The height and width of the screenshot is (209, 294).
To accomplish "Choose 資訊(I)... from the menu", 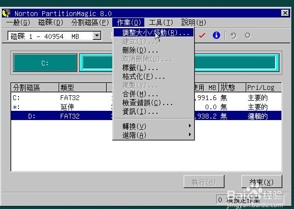I will coord(154,111).
